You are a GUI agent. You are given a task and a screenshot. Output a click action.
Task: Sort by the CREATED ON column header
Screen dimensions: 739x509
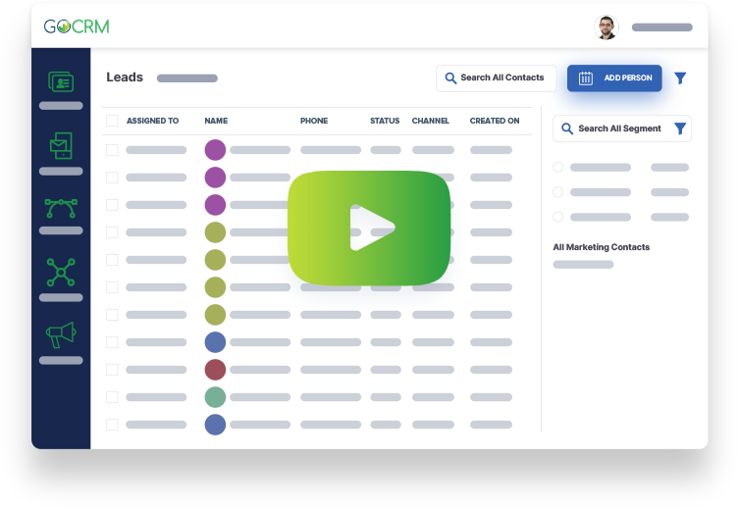pyautogui.click(x=495, y=121)
